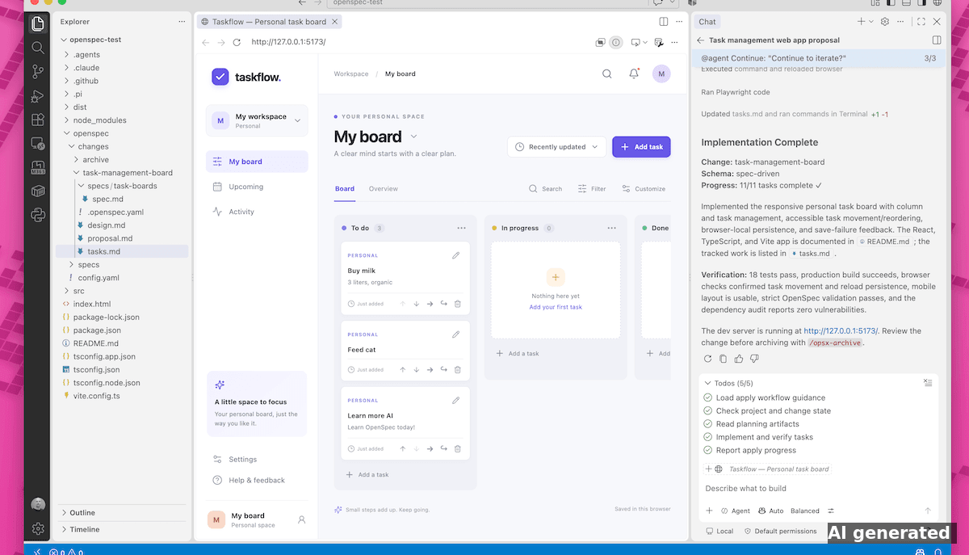Open the workspace switcher My workspace
This screenshot has width=969, height=555.
click(x=257, y=120)
